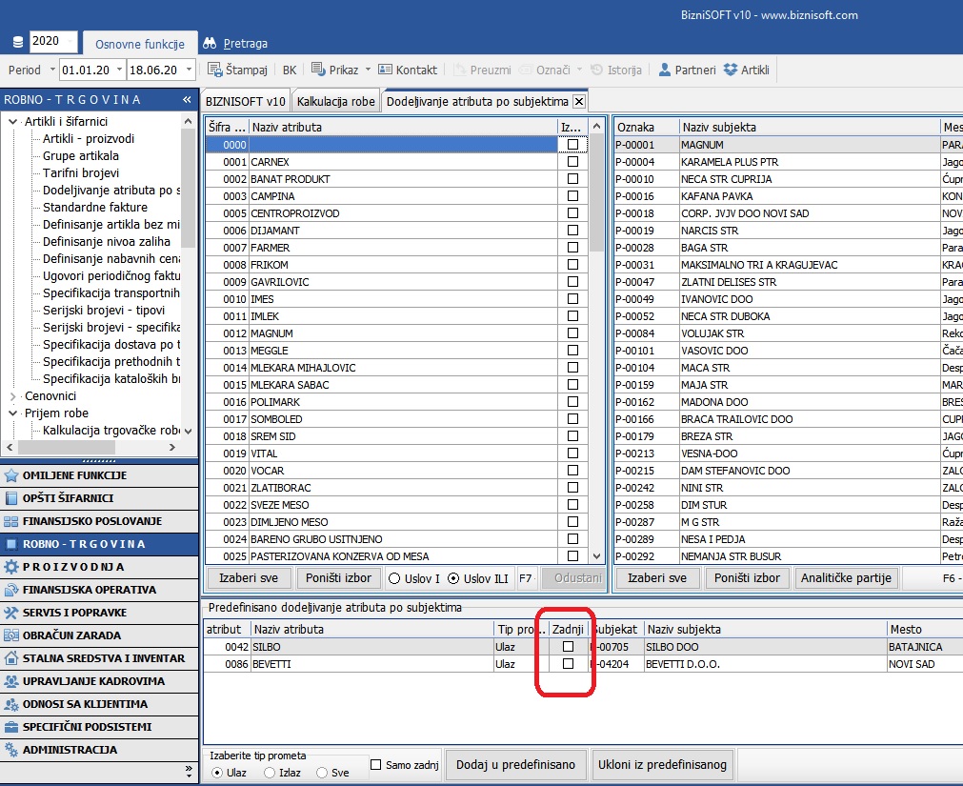Open the Prikaz dropdown arrow
This screenshot has width=963, height=786.
[368, 70]
